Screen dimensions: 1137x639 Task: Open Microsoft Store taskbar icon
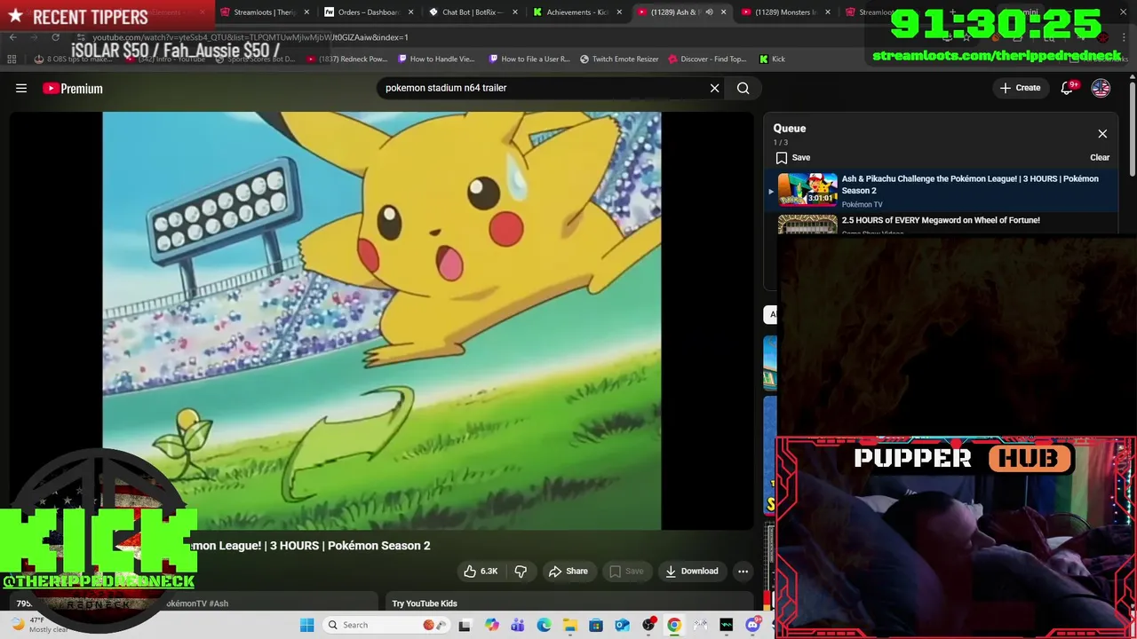[596, 625]
